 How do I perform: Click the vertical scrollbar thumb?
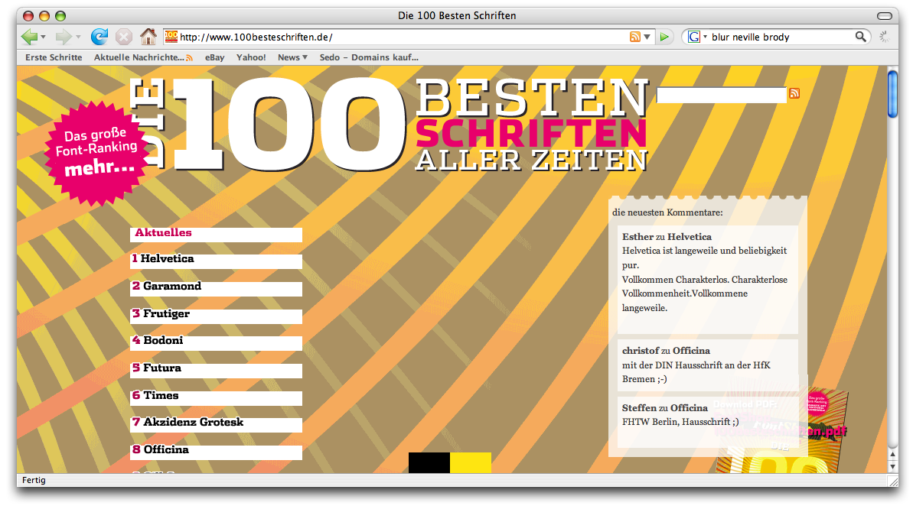tap(892, 94)
